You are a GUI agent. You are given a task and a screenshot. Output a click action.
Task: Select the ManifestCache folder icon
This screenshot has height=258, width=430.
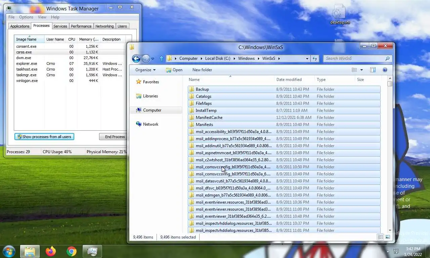coord(191,118)
